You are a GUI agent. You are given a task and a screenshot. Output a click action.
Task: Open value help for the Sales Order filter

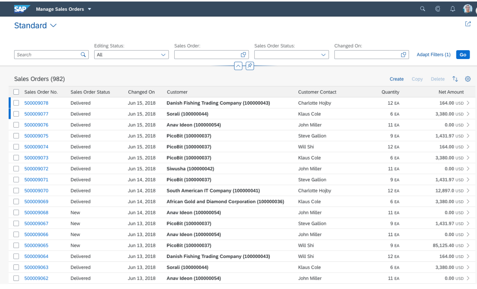tap(243, 54)
